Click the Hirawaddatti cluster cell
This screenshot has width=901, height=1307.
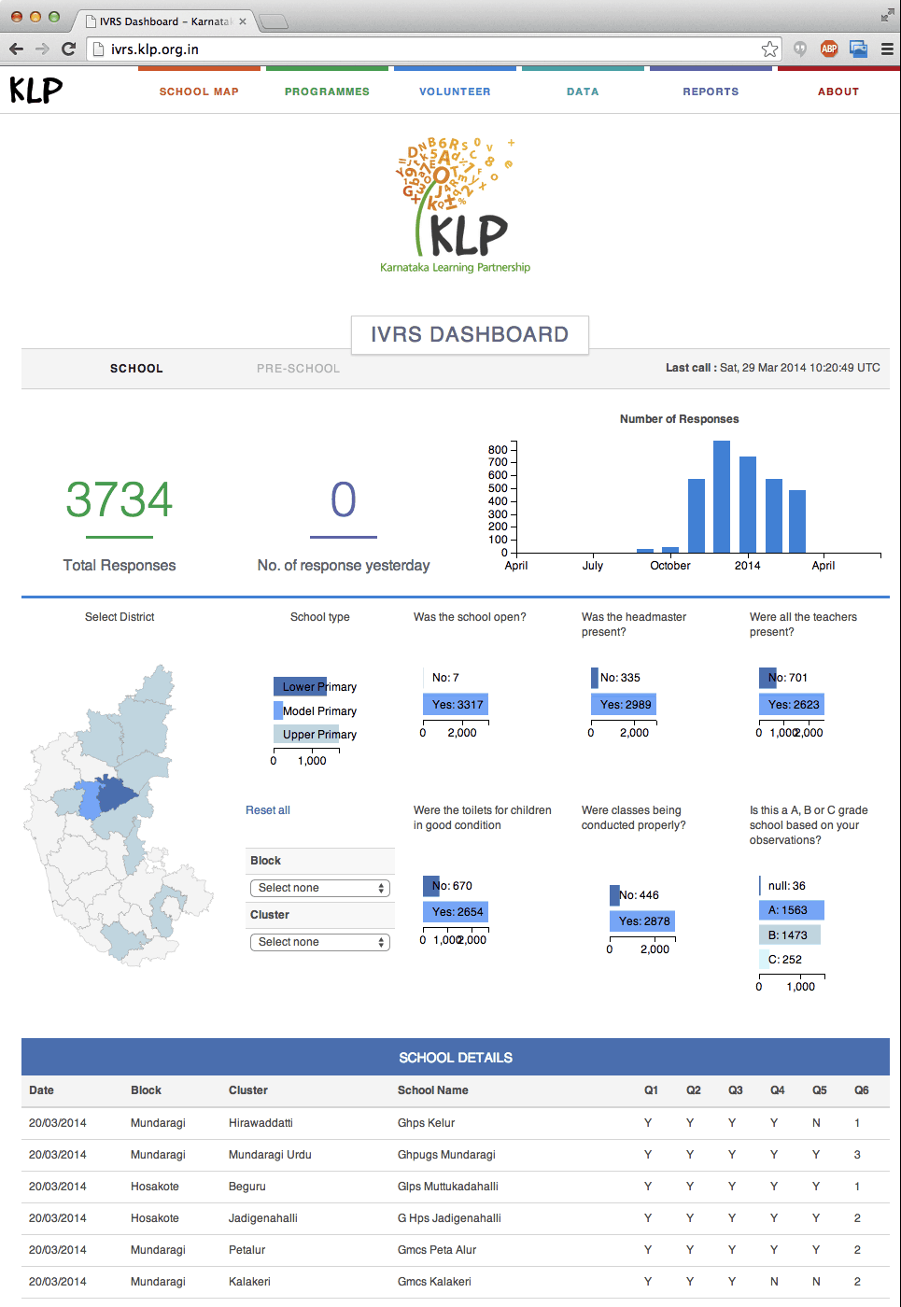[260, 1123]
